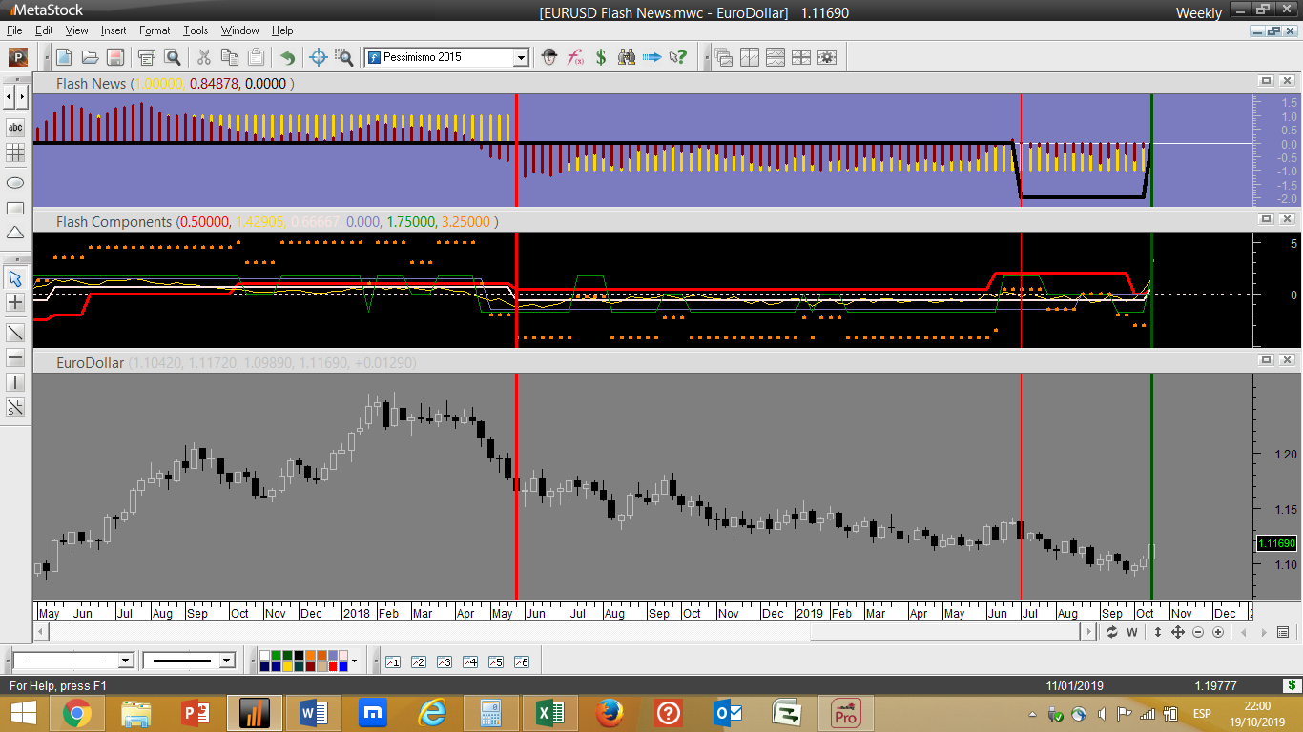Toggle the text 'abc' annotation tool
The image size is (1303, 732).
(x=15, y=128)
